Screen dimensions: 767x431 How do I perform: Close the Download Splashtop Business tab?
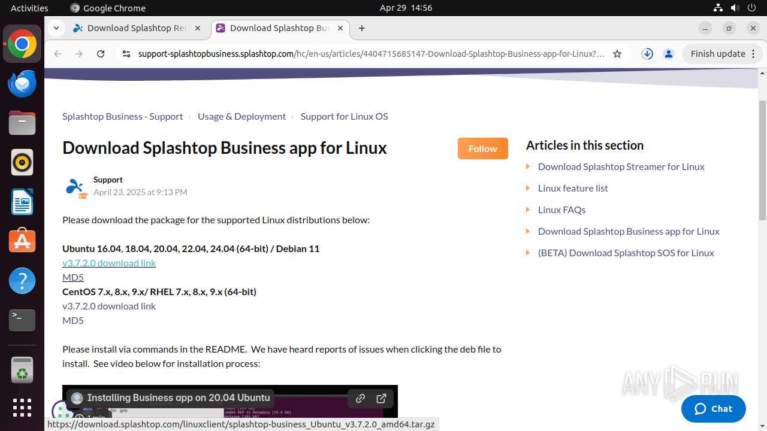click(340, 28)
